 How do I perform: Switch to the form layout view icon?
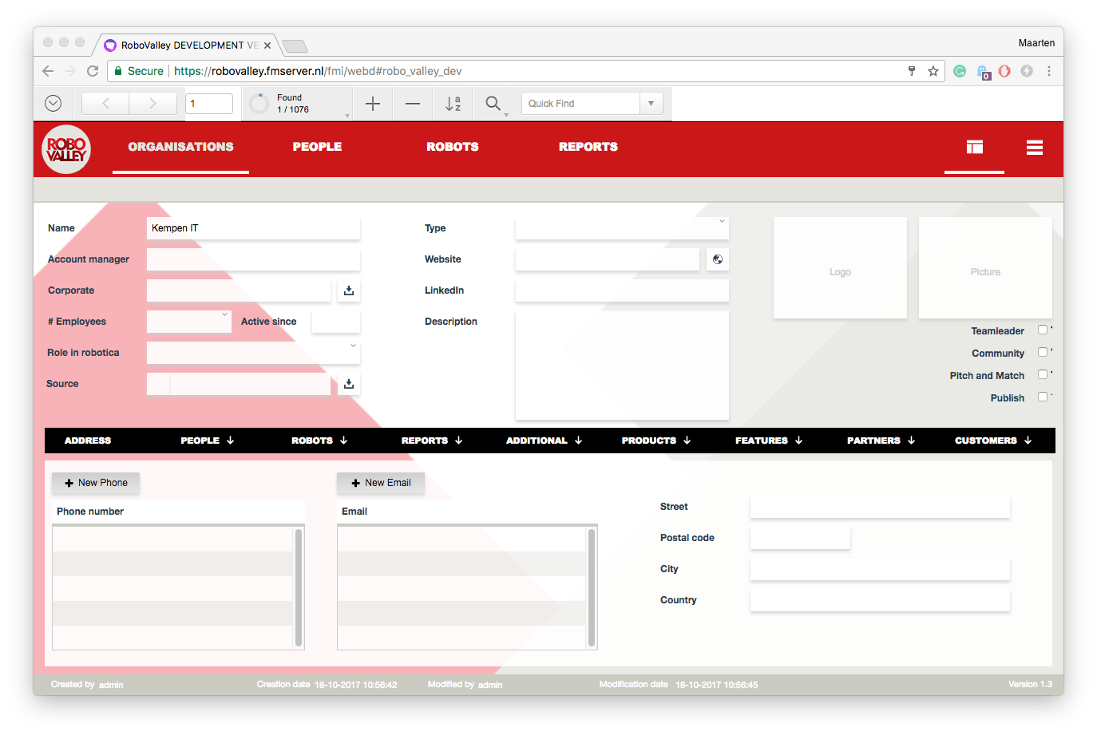[x=975, y=147]
